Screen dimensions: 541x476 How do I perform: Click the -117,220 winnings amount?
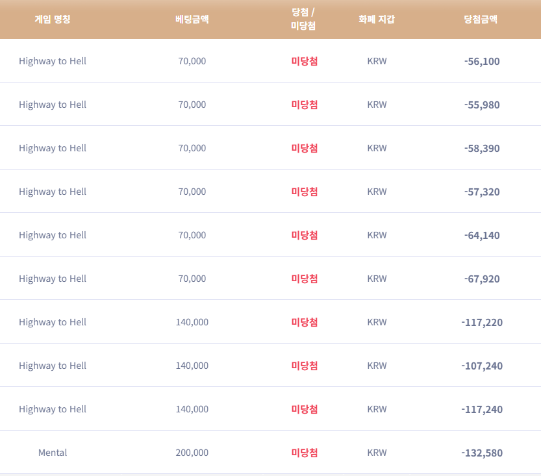(482, 322)
